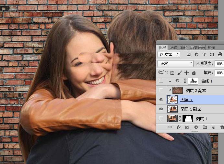Add a layer mask
This screenshot has width=224, height=164.
(x=187, y=127)
